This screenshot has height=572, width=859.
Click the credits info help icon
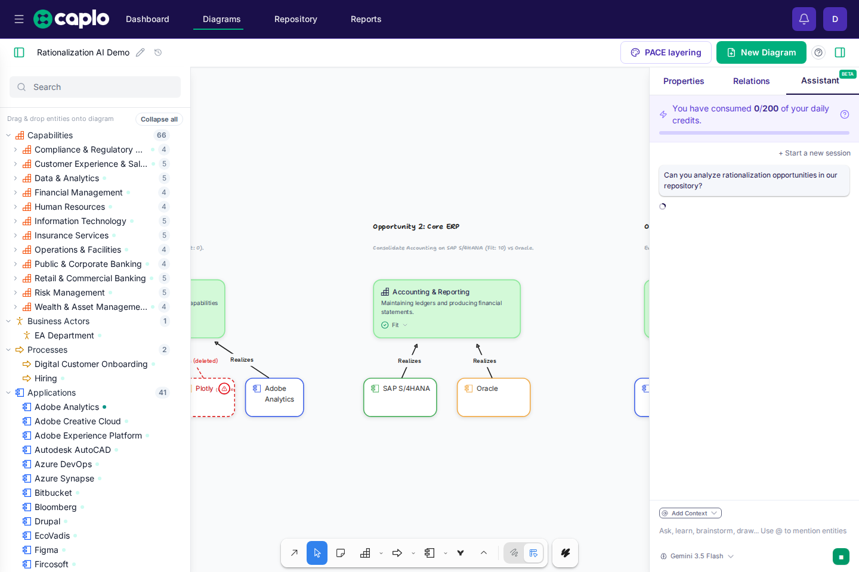(845, 114)
